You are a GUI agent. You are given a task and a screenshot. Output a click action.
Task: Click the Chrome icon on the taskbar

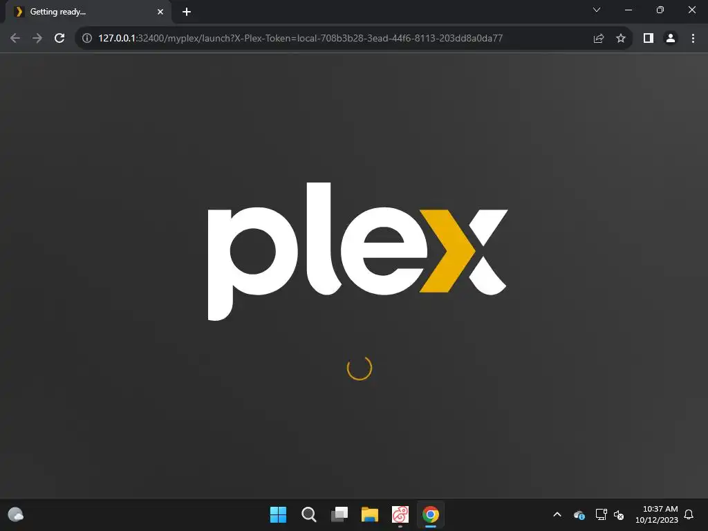[x=431, y=514]
